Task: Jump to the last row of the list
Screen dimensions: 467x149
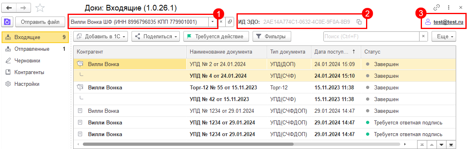Action: pyautogui.click(x=451, y=145)
